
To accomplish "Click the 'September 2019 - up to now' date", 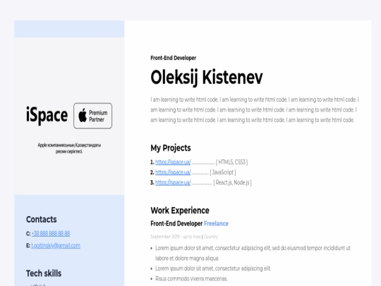I will click(x=176, y=237).
